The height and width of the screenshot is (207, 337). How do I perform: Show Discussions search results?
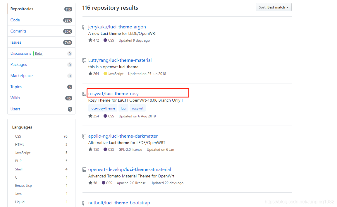(x=42, y=53)
